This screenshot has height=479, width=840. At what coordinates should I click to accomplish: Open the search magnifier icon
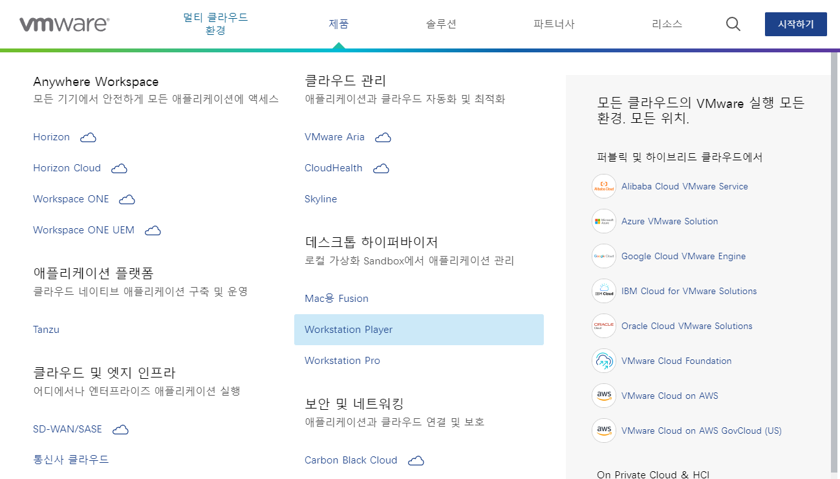[x=733, y=24]
